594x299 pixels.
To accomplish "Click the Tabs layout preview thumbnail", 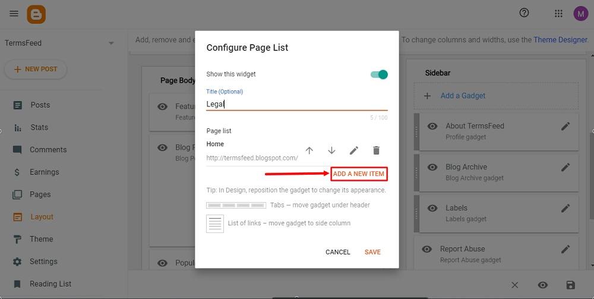I will [236, 206].
